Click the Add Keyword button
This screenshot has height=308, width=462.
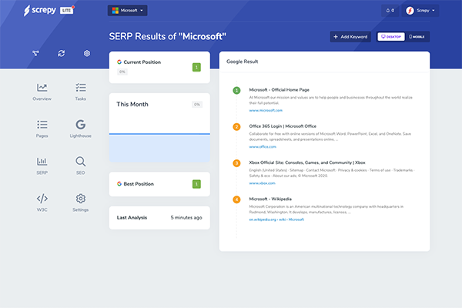click(350, 36)
